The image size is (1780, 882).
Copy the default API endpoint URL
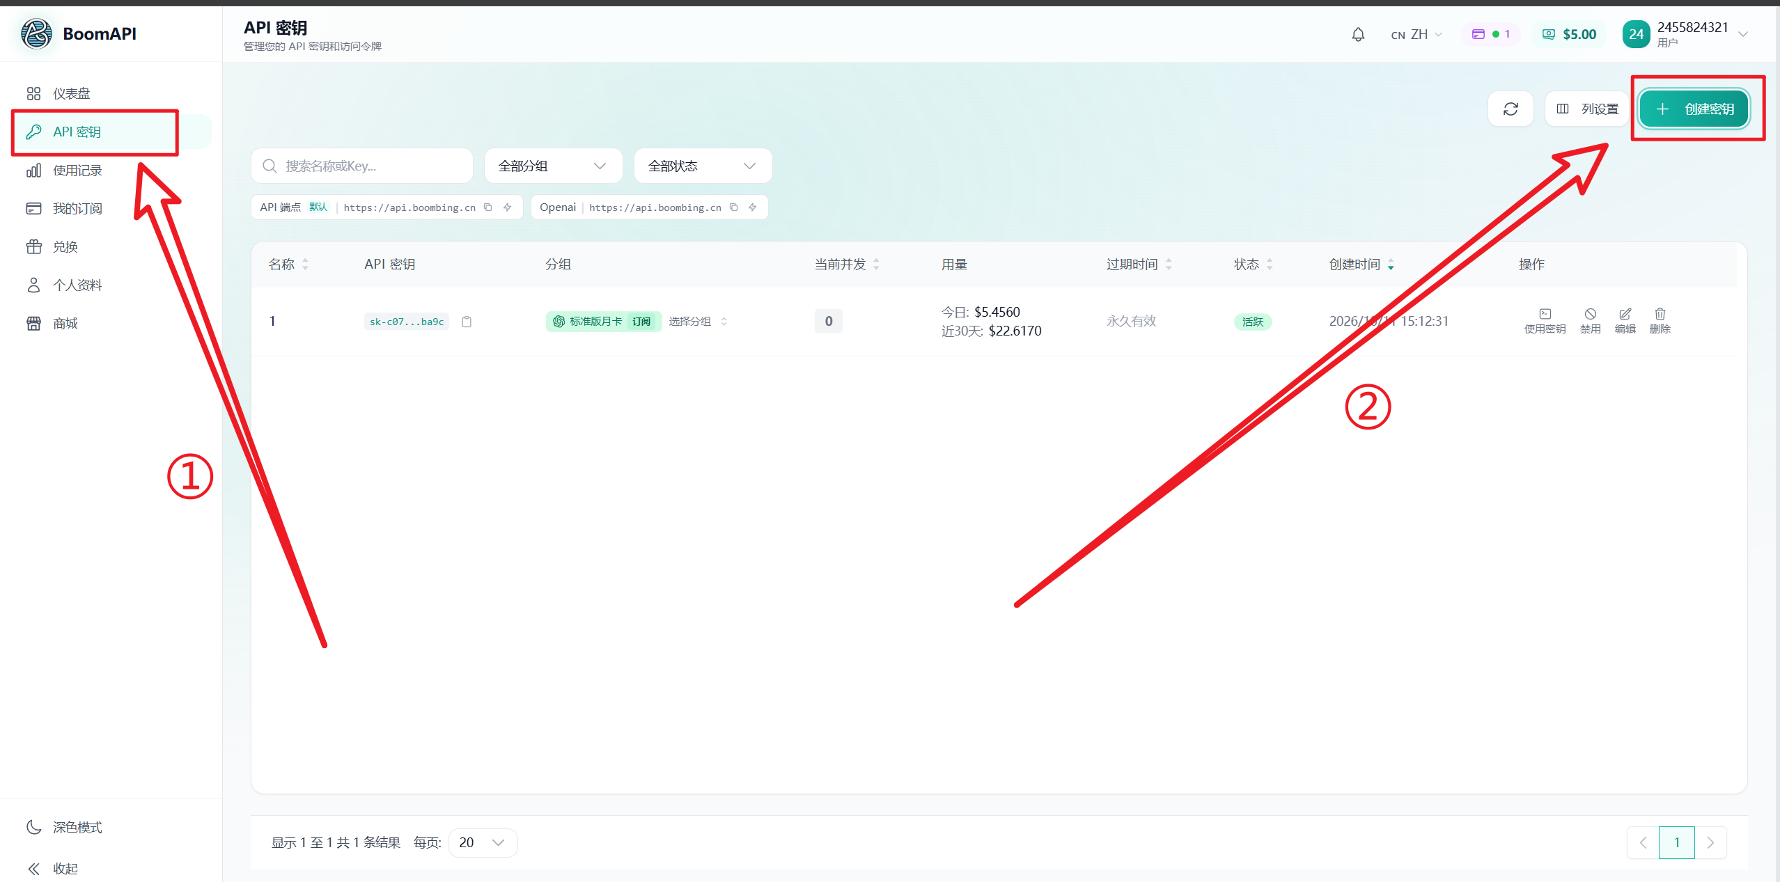[488, 207]
